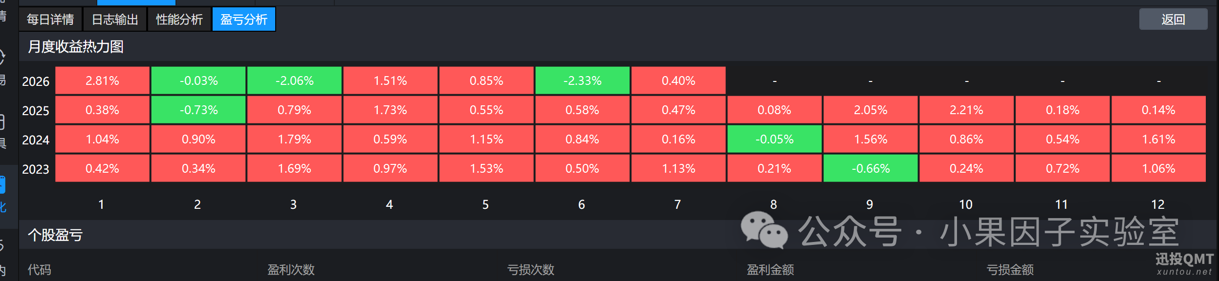Click the blue icon in left sidebar
The image size is (1219, 281).
point(2,185)
